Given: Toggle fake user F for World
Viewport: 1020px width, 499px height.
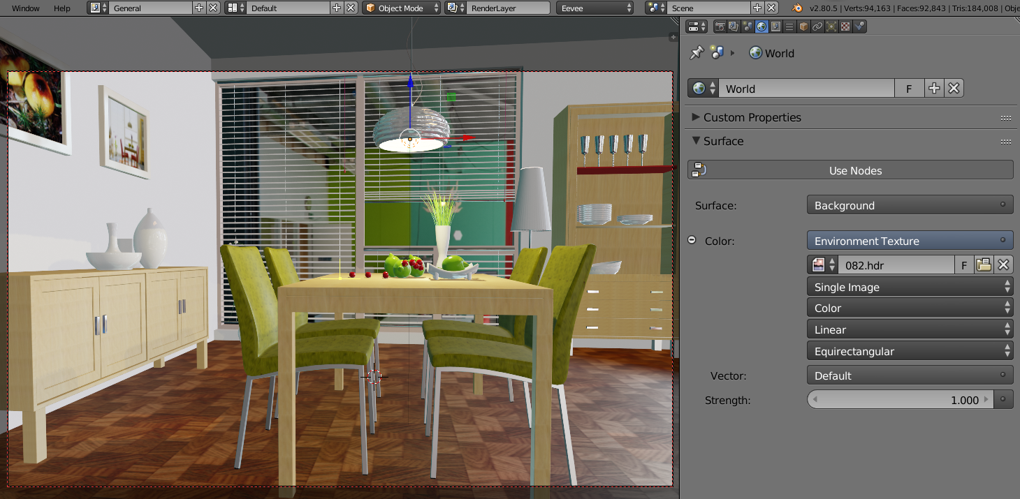Looking at the screenshot, I should 909,89.
